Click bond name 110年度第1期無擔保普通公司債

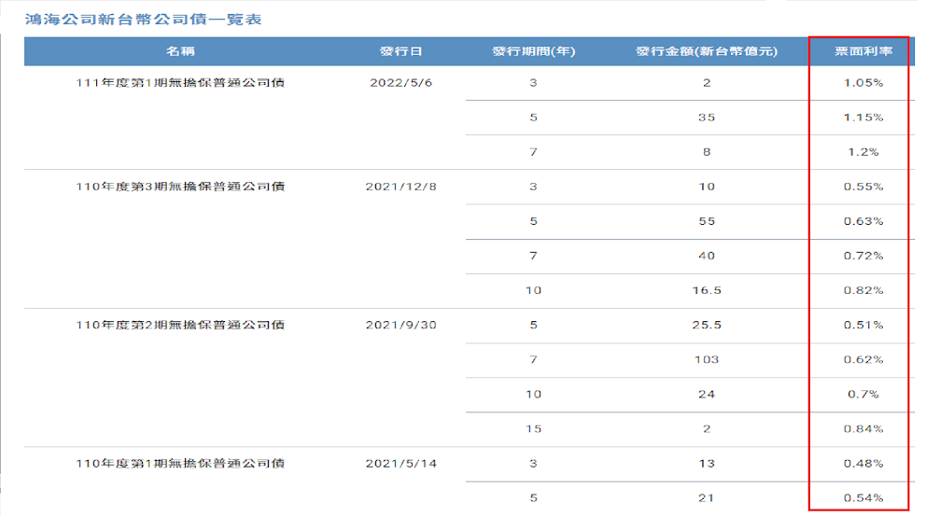point(181,464)
